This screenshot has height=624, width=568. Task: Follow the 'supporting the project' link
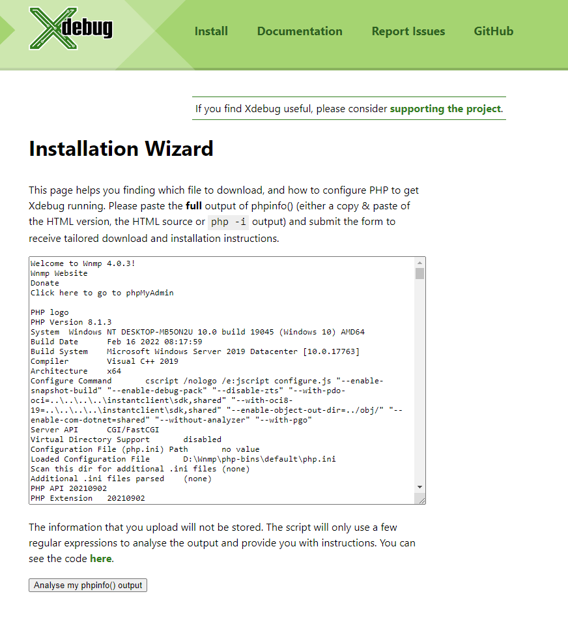[445, 109]
